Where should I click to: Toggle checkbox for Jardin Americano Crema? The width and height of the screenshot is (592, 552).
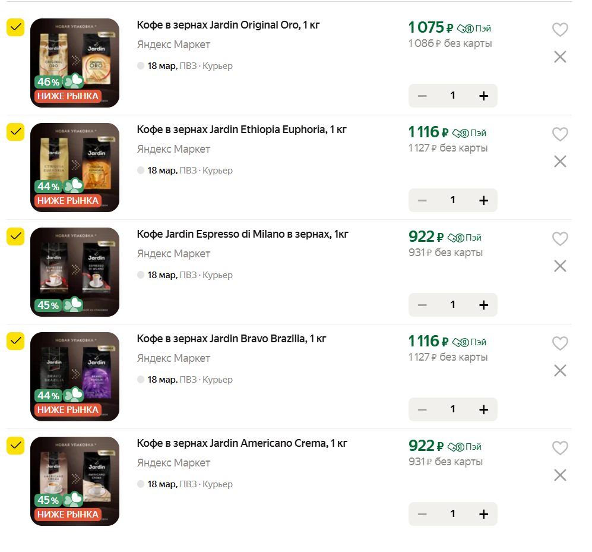[x=15, y=446]
